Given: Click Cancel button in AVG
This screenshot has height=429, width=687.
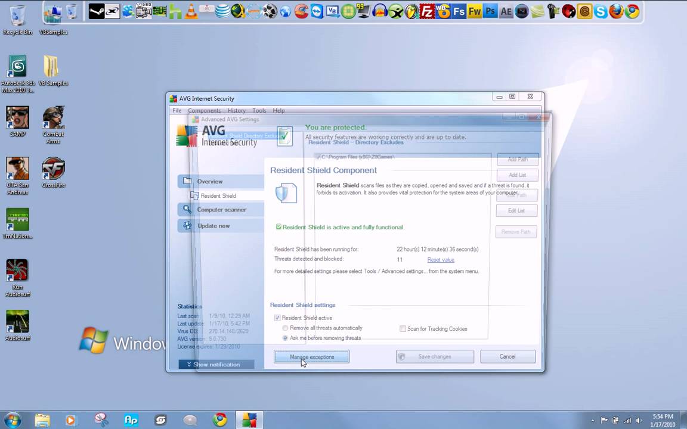Looking at the screenshot, I should [507, 356].
